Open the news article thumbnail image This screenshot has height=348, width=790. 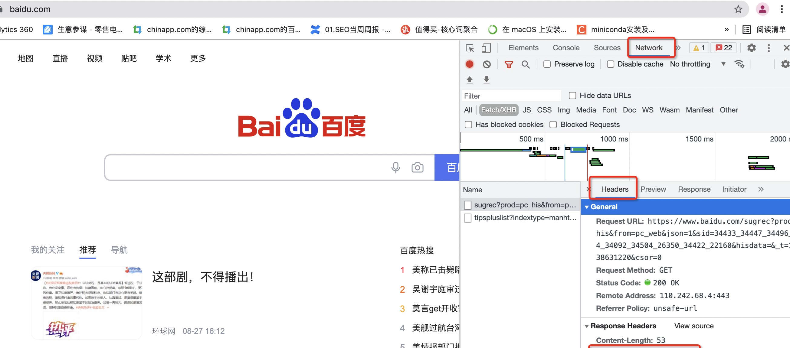pos(87,303)
